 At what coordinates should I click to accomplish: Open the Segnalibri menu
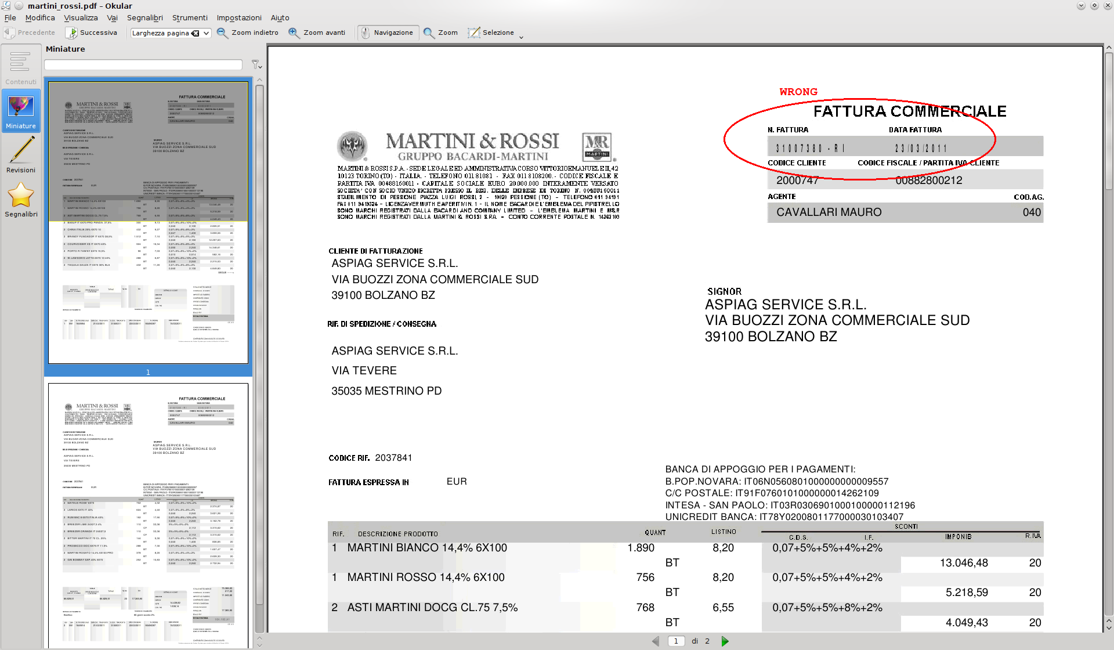point(145,17)
